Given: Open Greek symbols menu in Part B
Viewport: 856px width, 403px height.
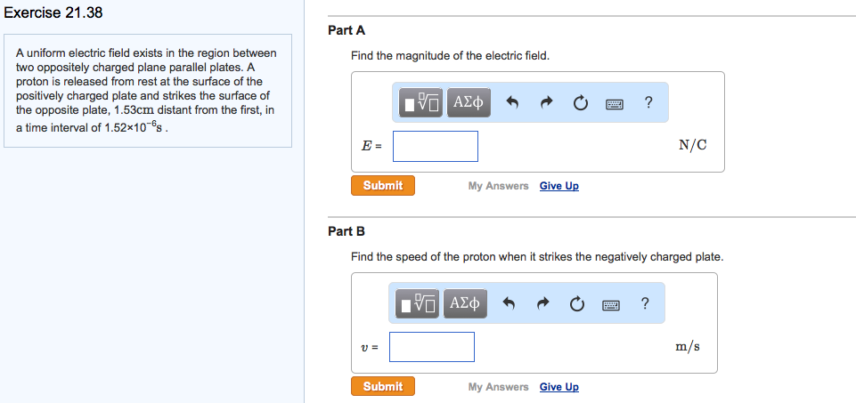Looking at the screenshot, I should 464,304.
